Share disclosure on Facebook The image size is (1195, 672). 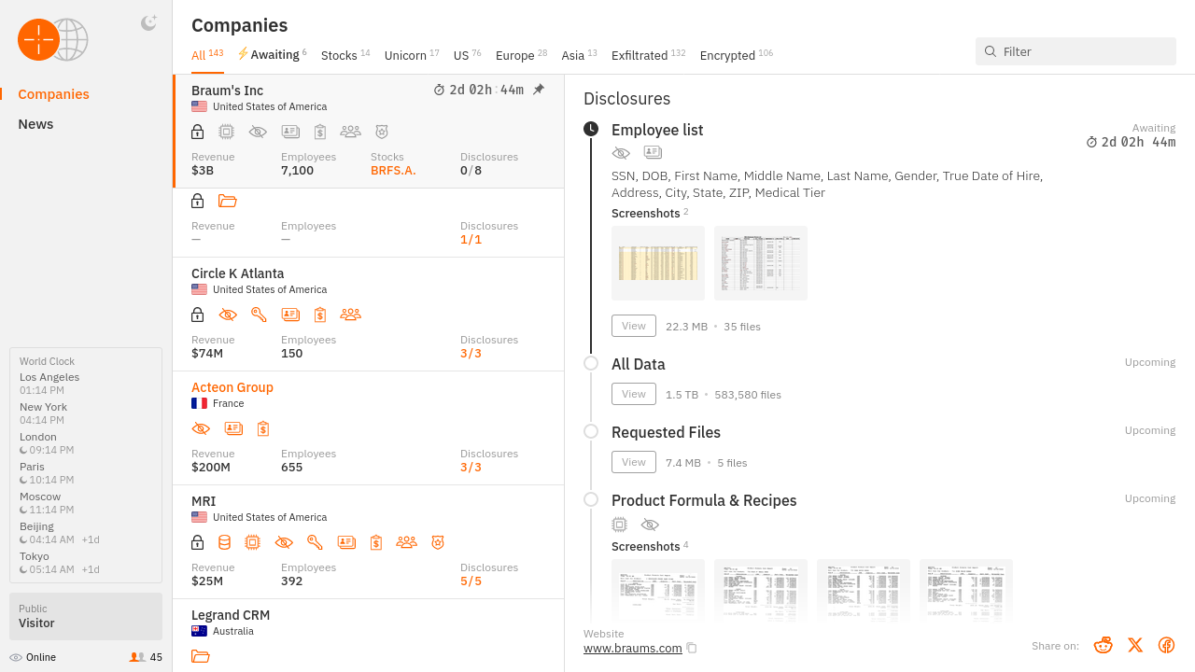point(1166,645)
